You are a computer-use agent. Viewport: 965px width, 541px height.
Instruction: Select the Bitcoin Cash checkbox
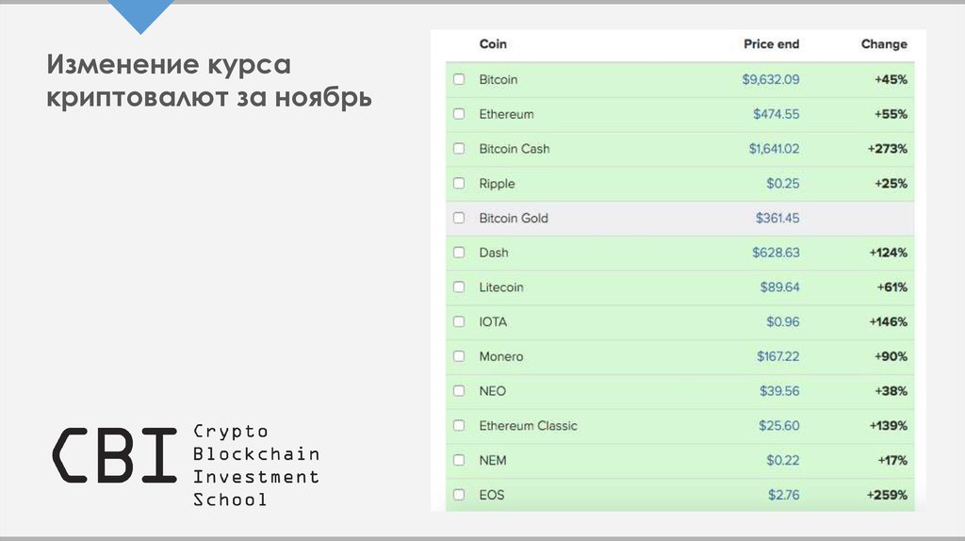[459, 149]
